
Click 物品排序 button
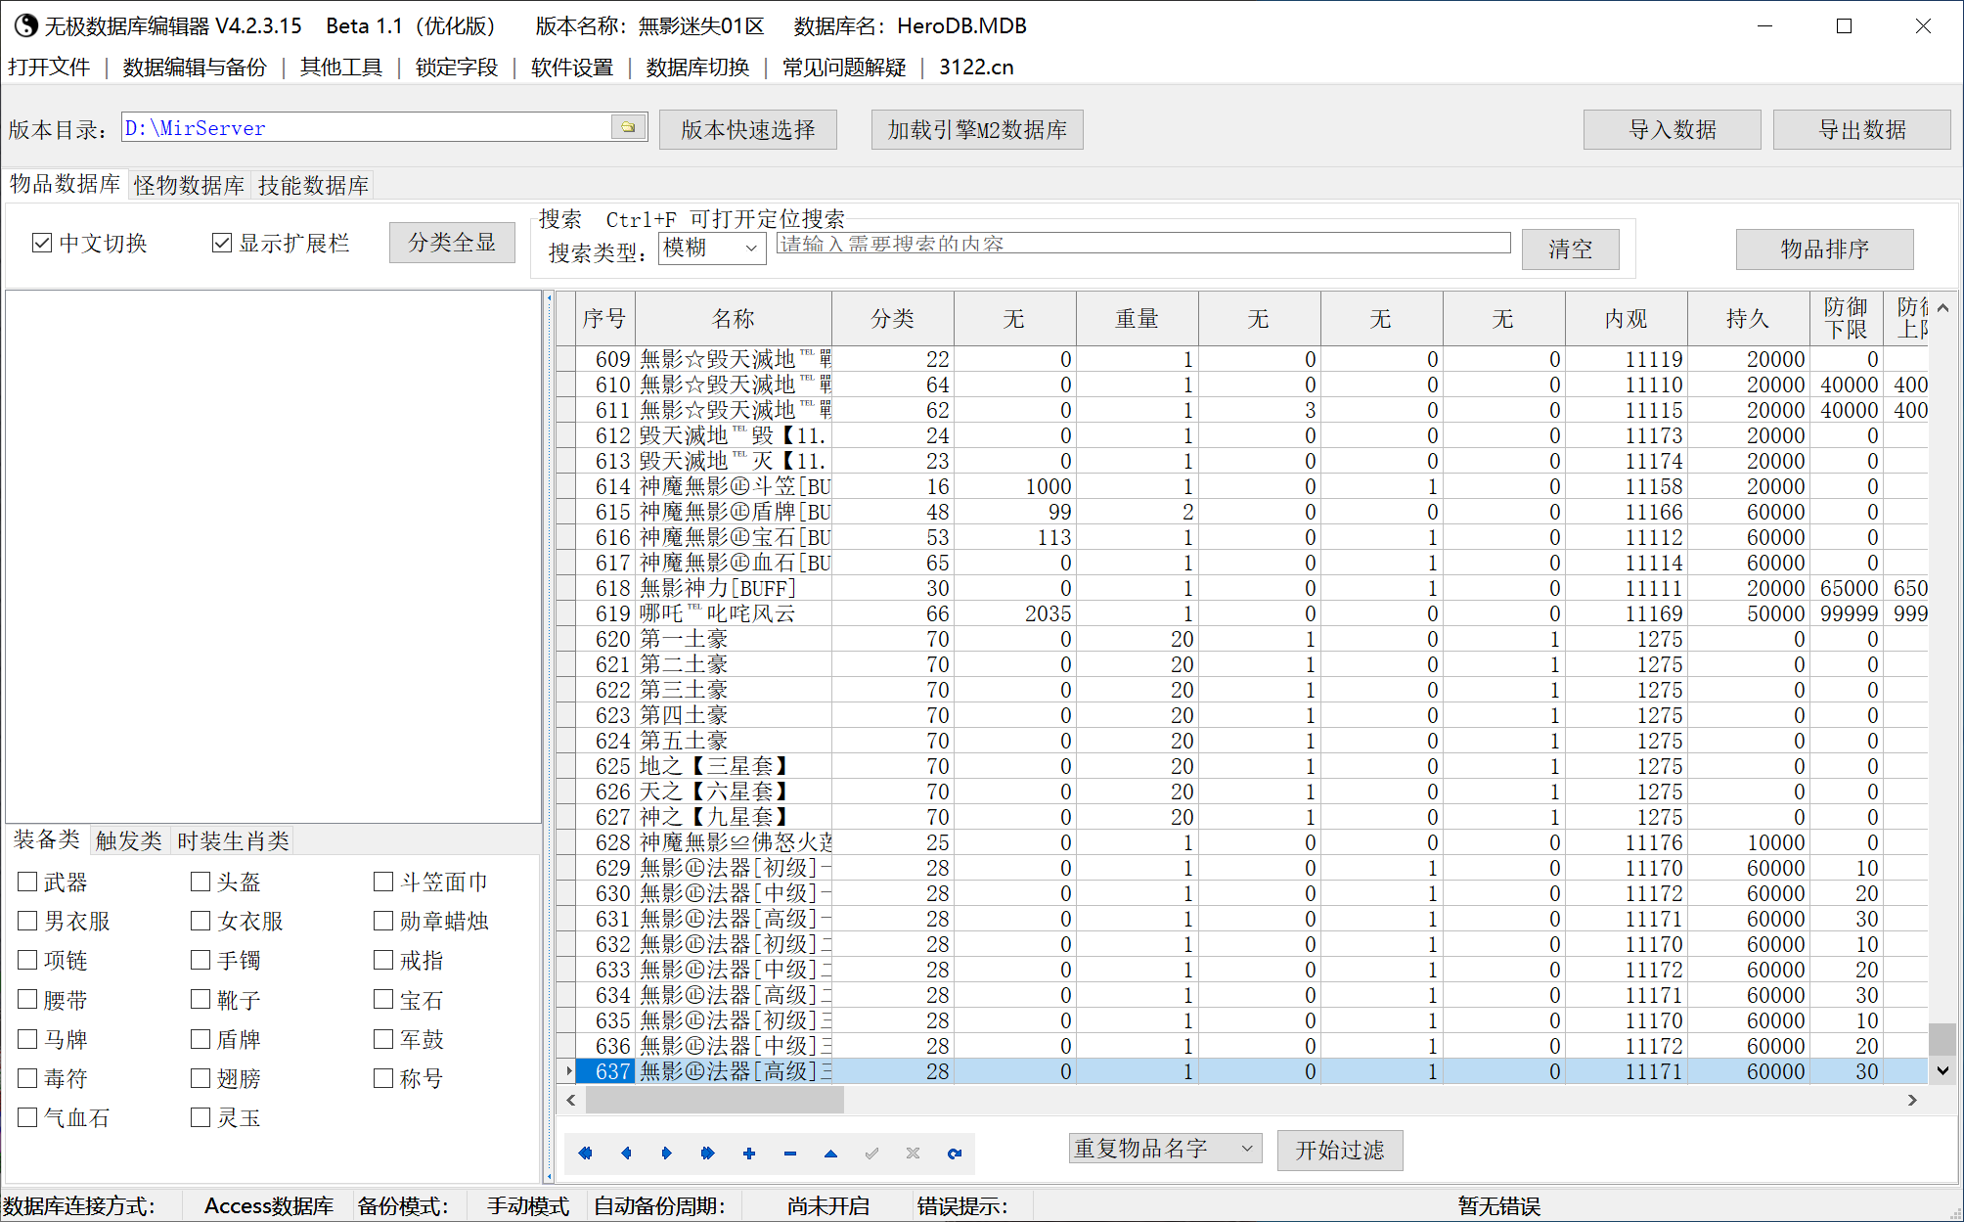click(x=1825, y=249)
